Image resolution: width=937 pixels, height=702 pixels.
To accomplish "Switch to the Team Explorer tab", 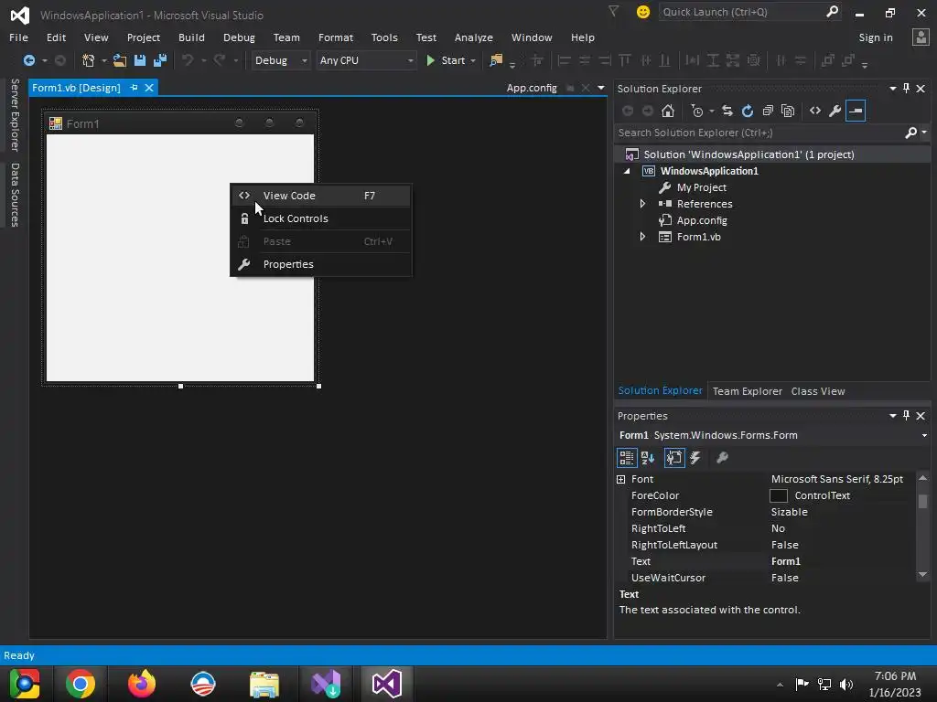I will click(x=747, y=391).
